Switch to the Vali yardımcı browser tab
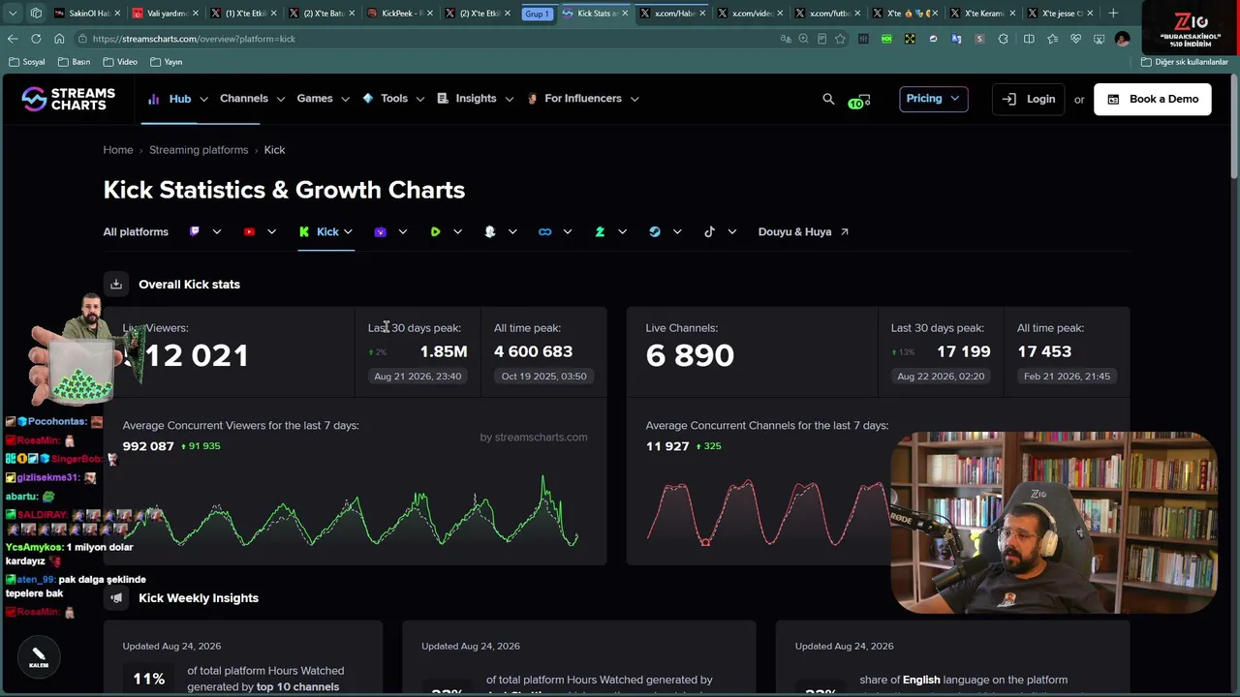The width and height of the screenshot is (1240, 697). coord(167,14)
